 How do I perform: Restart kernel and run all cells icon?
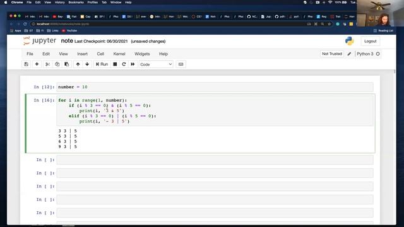[133, 64]
